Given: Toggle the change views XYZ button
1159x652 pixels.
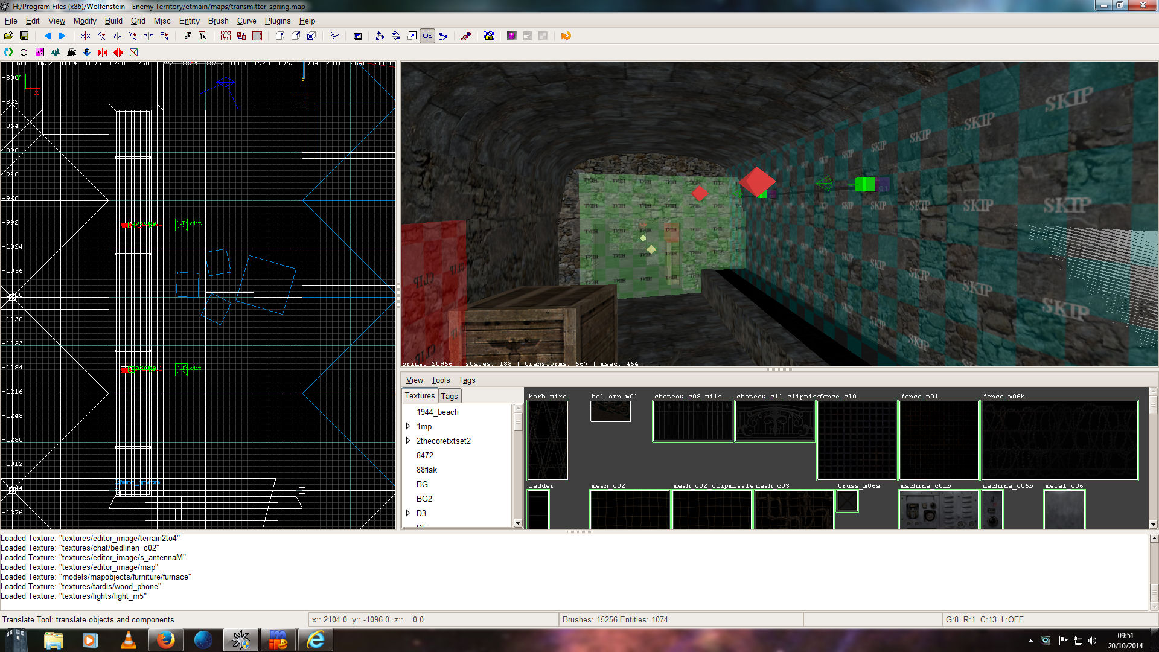Looking at the screenshot, I should 334,36.
